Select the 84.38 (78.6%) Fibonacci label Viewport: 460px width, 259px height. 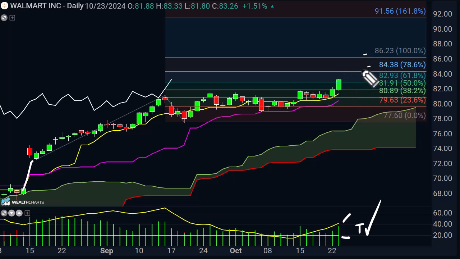[x=402, y=65]
